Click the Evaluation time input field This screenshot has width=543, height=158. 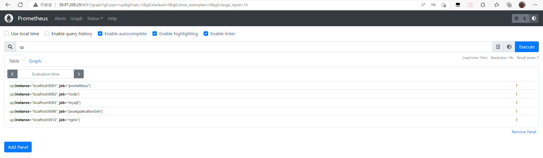pos(46,74)
